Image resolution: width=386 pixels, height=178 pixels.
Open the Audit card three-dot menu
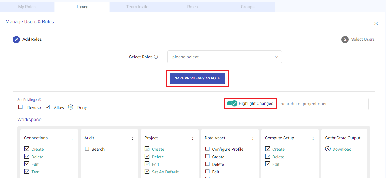point(132,139)
